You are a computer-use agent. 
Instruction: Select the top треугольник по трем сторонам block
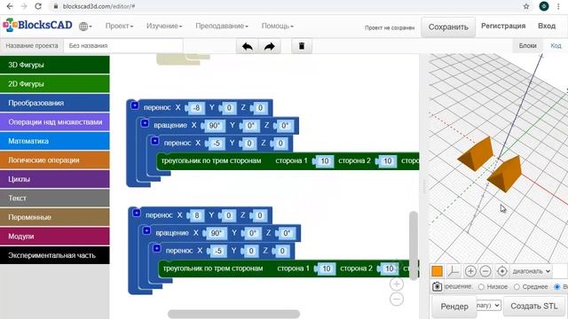pos(211,161)
